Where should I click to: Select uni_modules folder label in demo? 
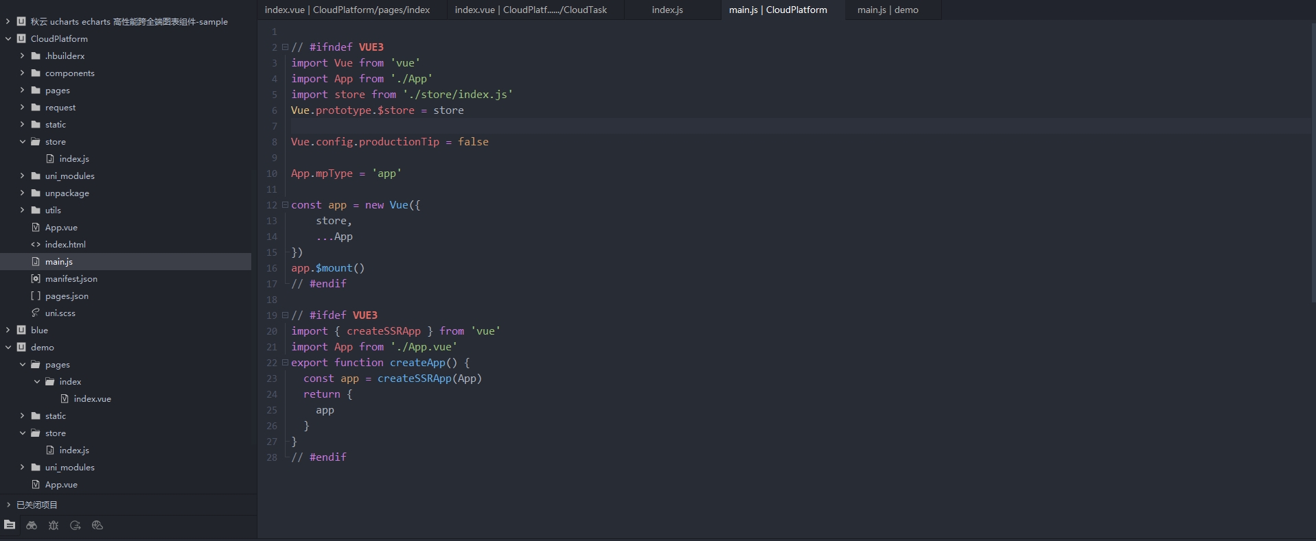70,467
